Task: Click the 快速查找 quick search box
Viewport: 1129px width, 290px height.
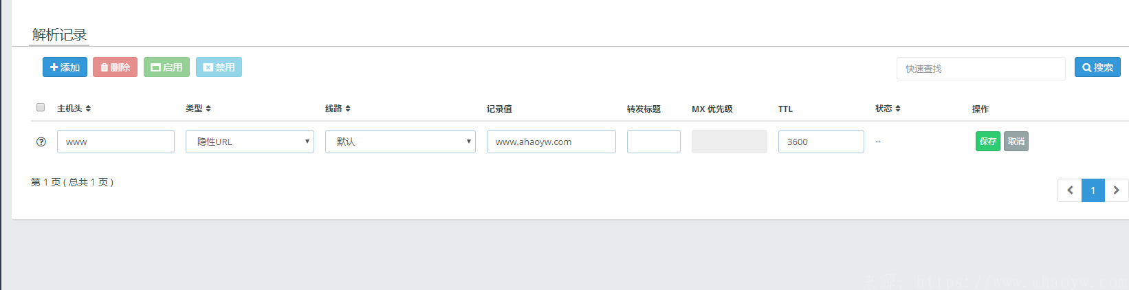Action: 980,69
